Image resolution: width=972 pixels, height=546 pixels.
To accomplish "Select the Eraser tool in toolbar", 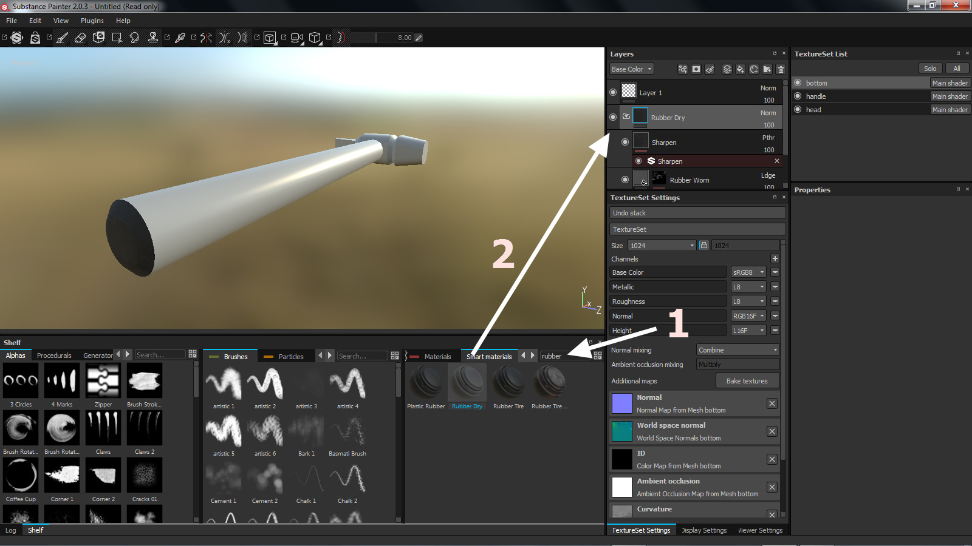I will tap(80, 38).
